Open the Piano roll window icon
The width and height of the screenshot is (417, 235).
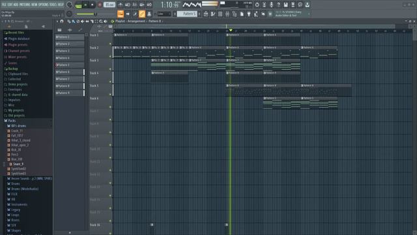pyautogui.click(x=213, y=14)
